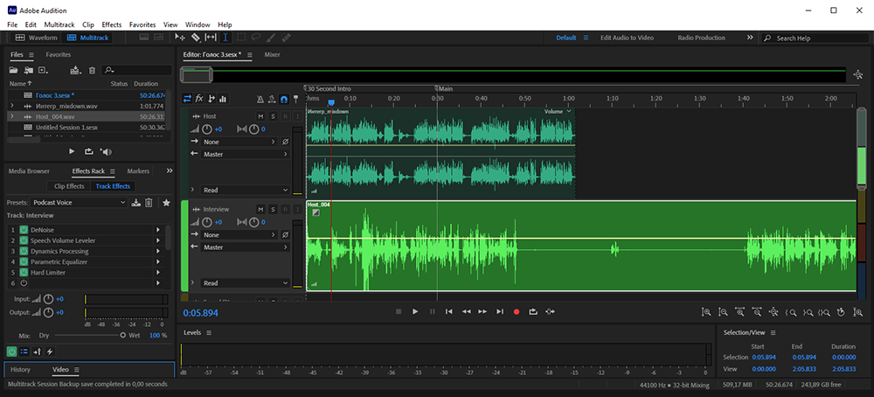Insert into Multitrack icon in Files panel
Screen dimensions: 874x397
[76, 70]
